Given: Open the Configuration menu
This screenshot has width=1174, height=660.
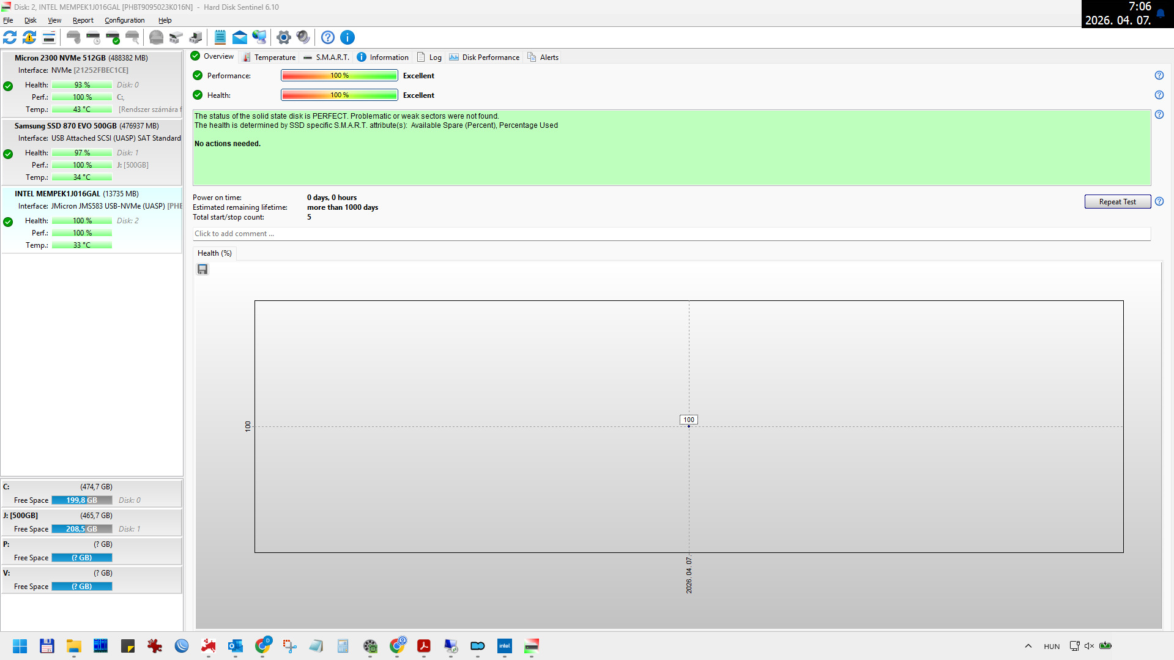Looking at the screenshot, I should click(x=125, y=20).
